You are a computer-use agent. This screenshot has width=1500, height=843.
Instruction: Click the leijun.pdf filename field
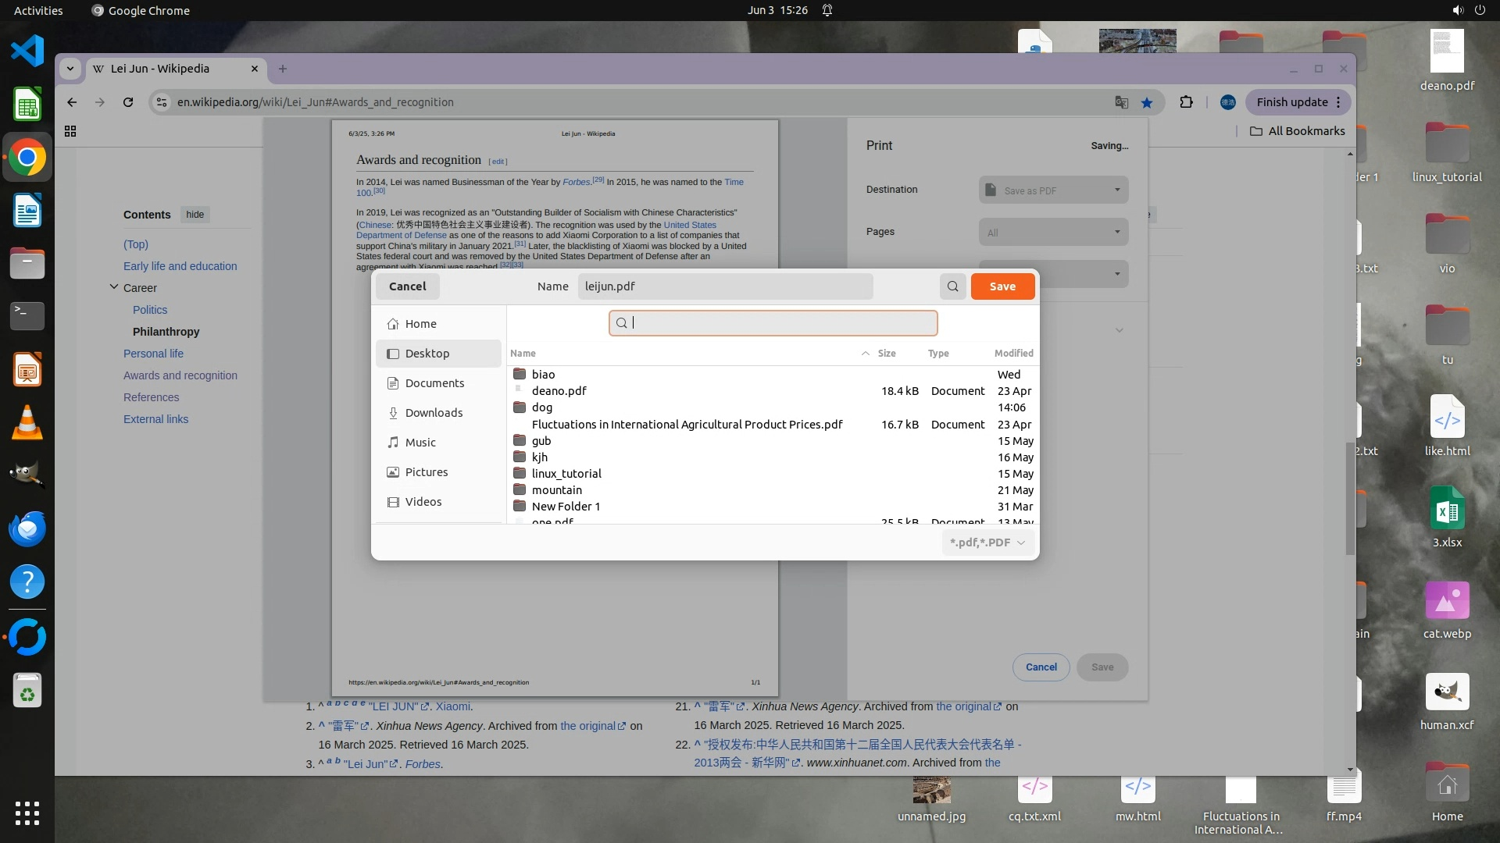[724, 286]
